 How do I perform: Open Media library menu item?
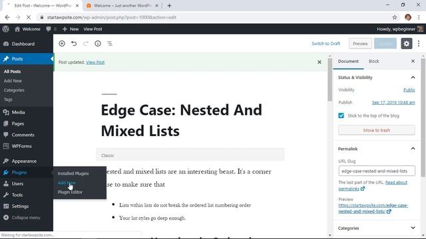[x=18, y=112]
